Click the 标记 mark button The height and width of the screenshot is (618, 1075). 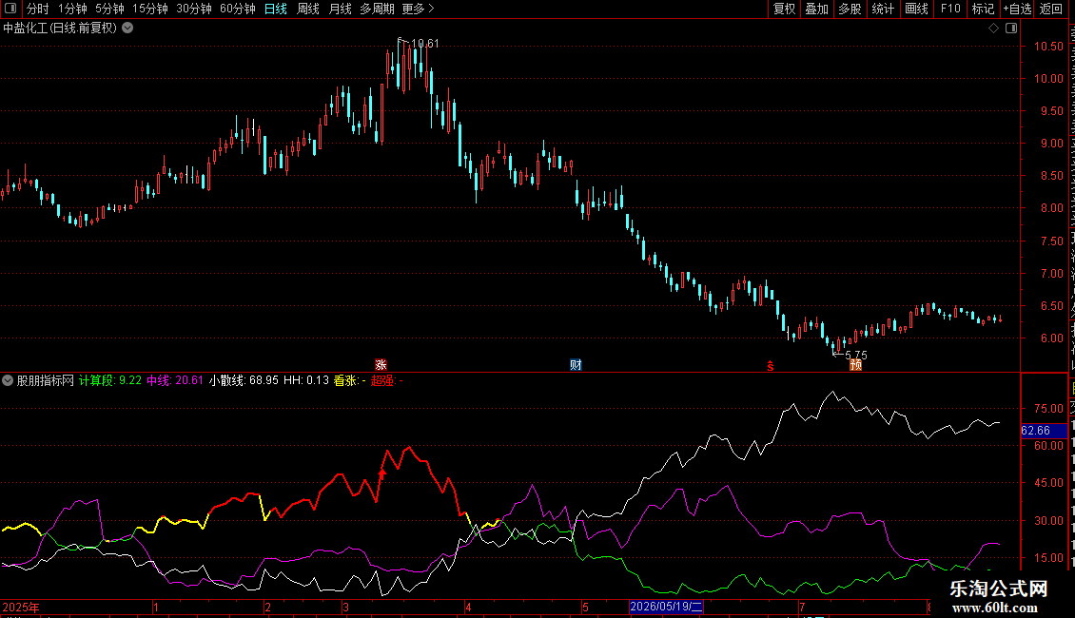click(x=983, y=9)
